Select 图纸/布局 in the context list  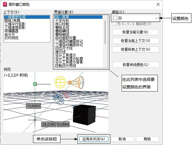point(12,21)
